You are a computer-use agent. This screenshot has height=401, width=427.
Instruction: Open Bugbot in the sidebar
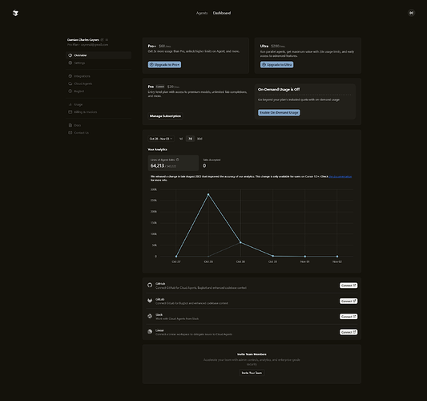99,91
